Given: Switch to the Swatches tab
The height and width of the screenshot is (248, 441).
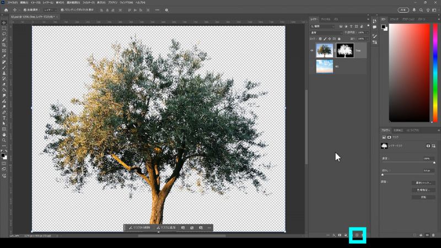Looking at the screenshot, I should pyautogui.click(x=394, y=19).
